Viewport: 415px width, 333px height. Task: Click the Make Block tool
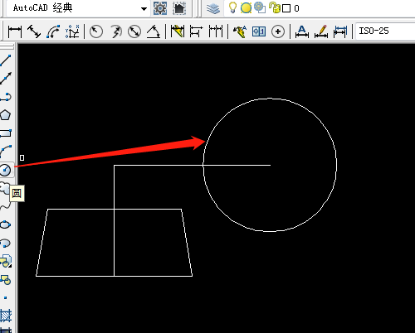point(5,279)
